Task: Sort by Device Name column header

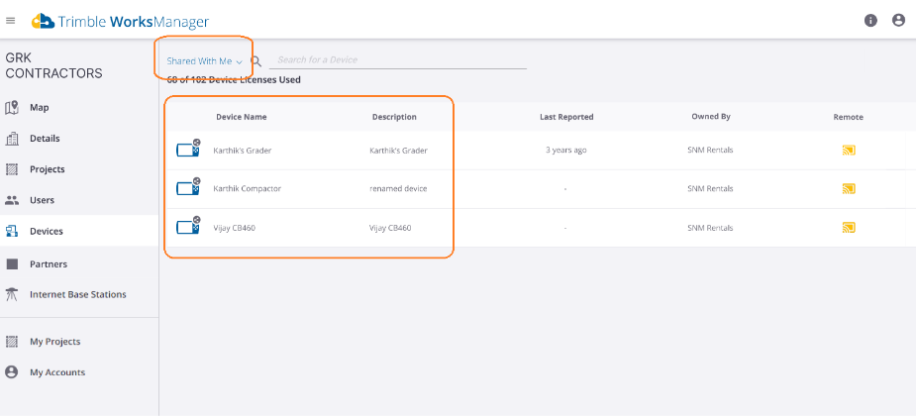Action: coord(242,117)
